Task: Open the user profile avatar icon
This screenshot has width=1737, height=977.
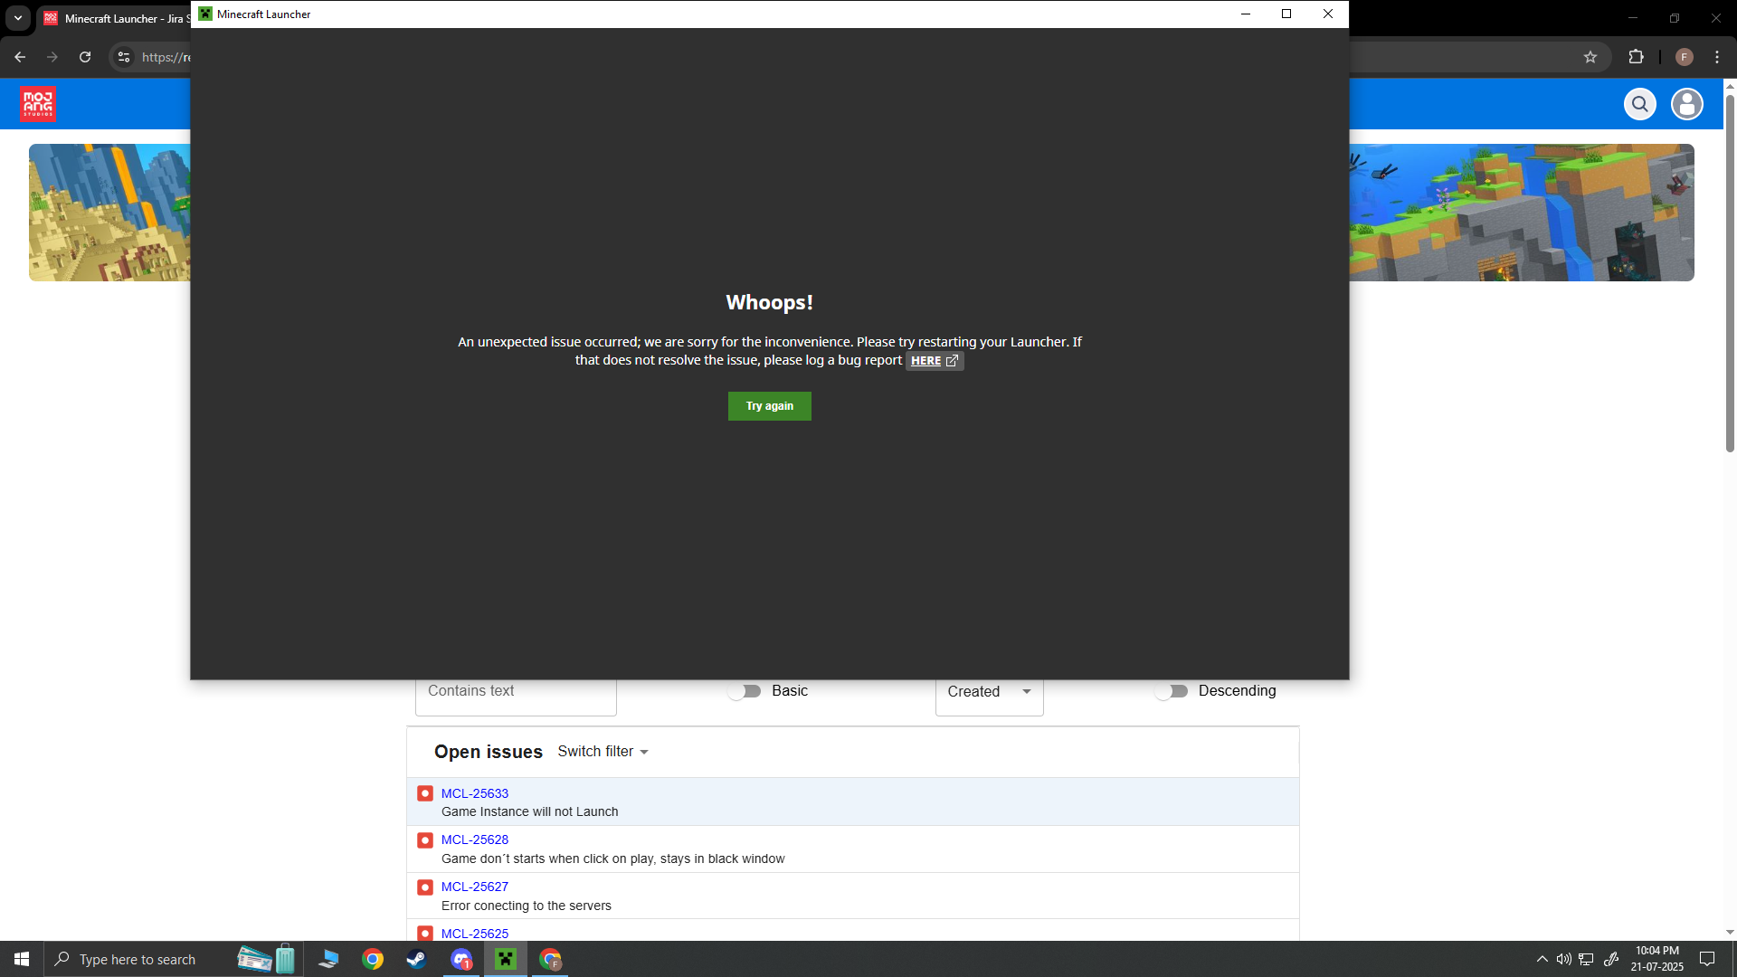Action: 1686,104
